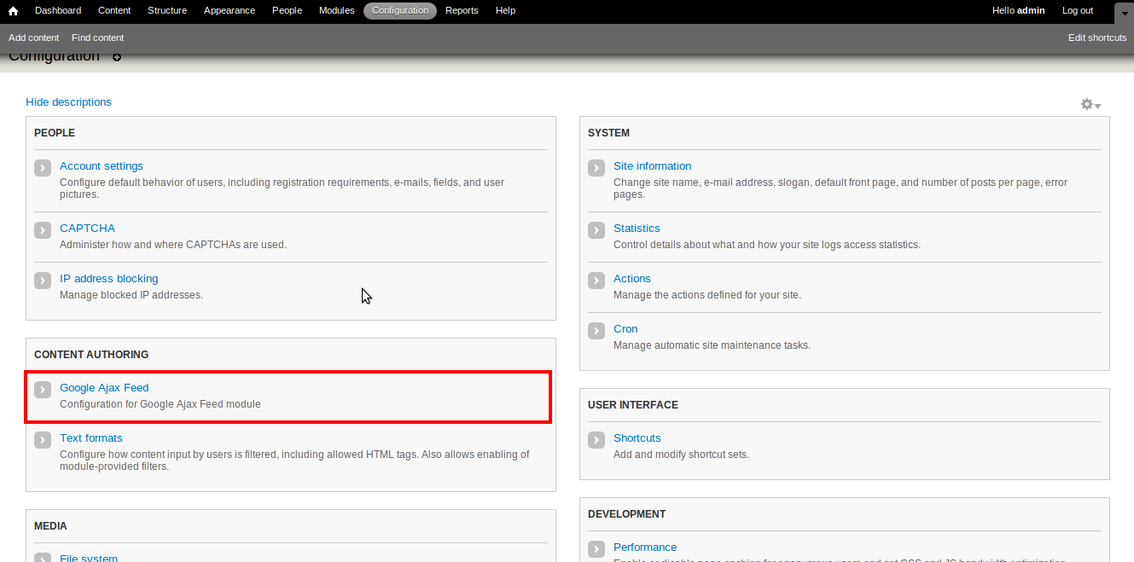The height and width of the screenshot is (562, 1134).
Task: Click the Site information description text
Action: 840,188
